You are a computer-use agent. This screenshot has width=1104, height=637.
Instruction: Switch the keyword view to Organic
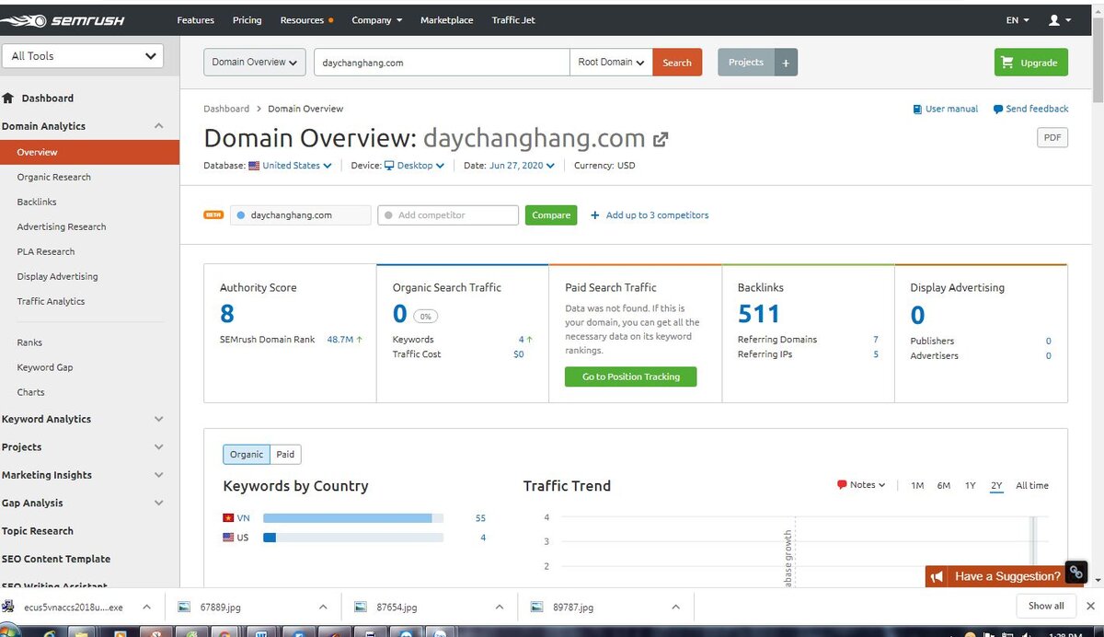click(x=247, y=454)
